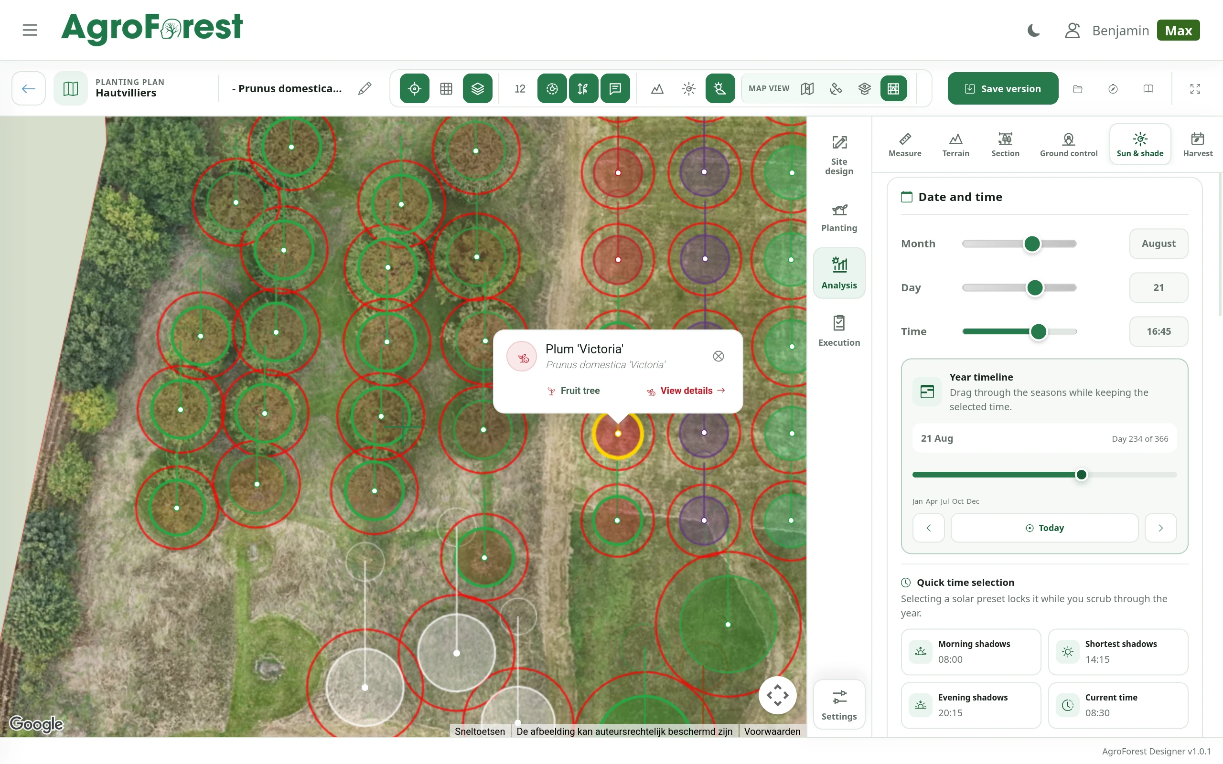Step timeline forward with right chevron
Image resolution: width=1223 pixels, height=764 pixels.
tap(1161, 528)
